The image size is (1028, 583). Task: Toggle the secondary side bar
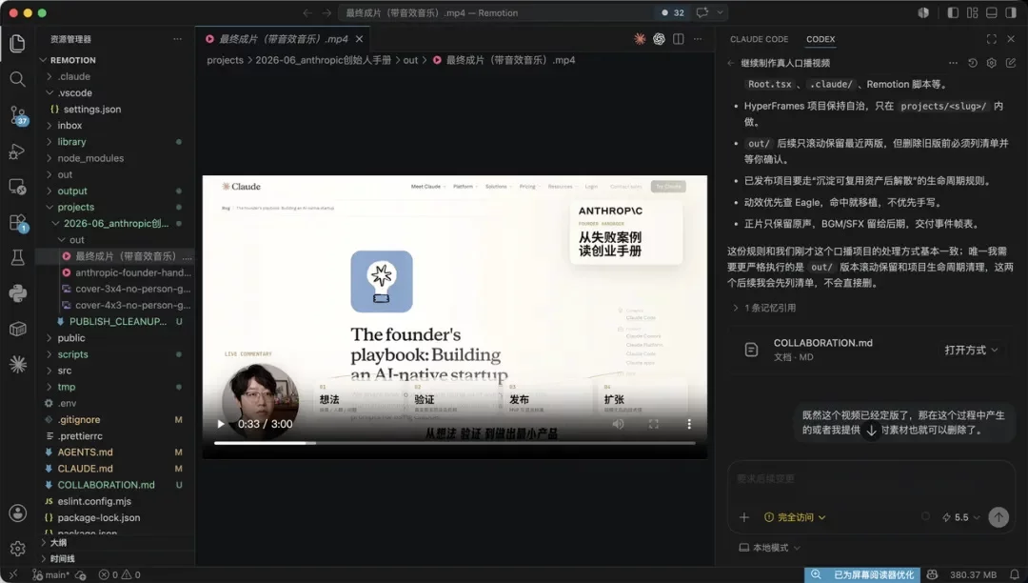tap(1010, 12)
